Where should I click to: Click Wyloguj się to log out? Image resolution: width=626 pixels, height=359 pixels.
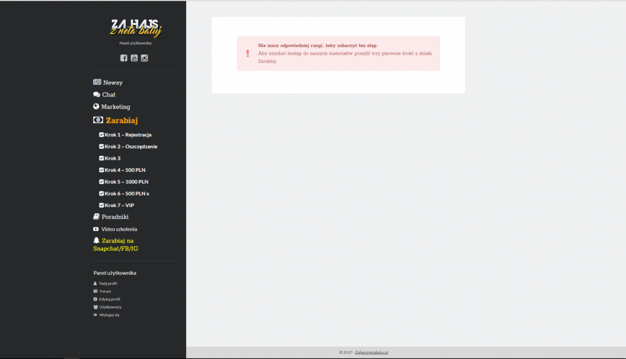click(x=109, y=315)
